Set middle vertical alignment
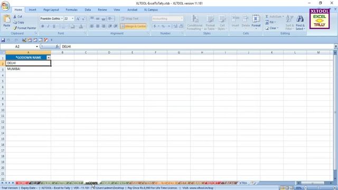 click(x=98, y=19)
